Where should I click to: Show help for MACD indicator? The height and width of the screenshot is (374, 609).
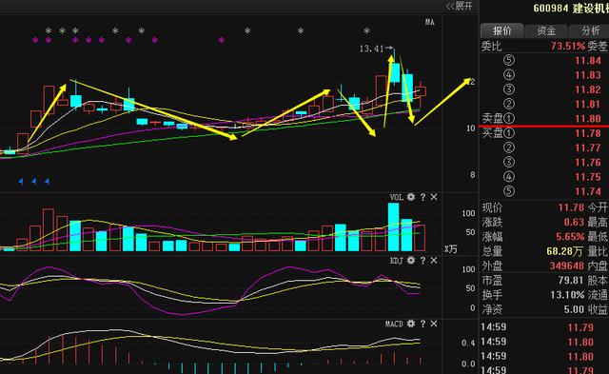pyautogui.click(x=422, y=324)
